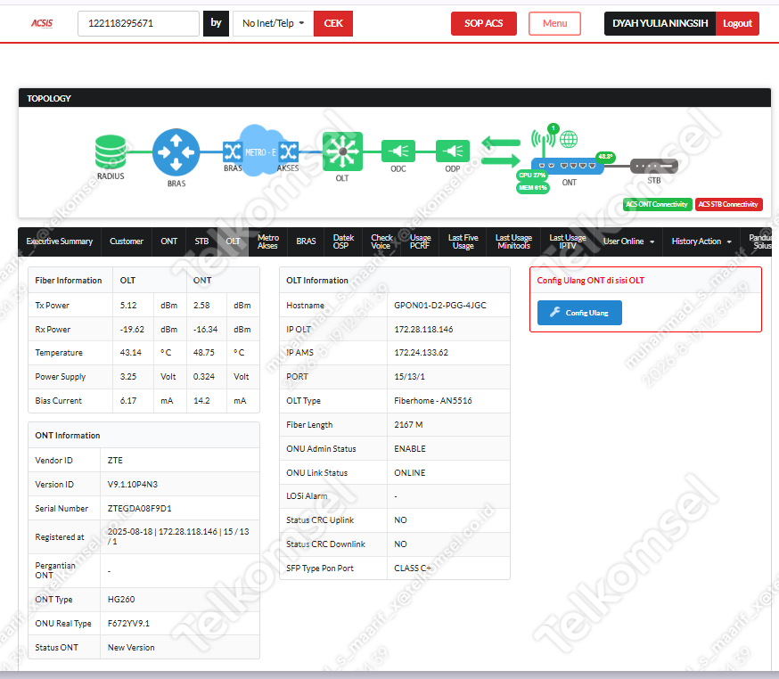Click the 'by' label button

click(x=216, y=23)
